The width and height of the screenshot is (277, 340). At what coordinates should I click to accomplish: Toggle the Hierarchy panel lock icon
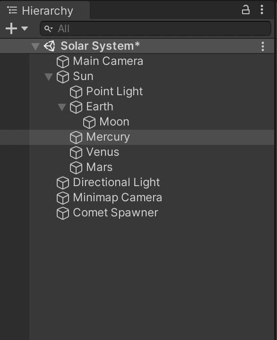coord(246,10)
